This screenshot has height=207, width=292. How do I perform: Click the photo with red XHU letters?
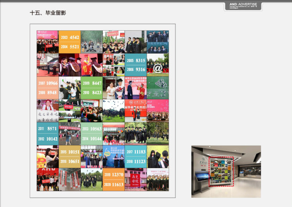pos(48,180)
